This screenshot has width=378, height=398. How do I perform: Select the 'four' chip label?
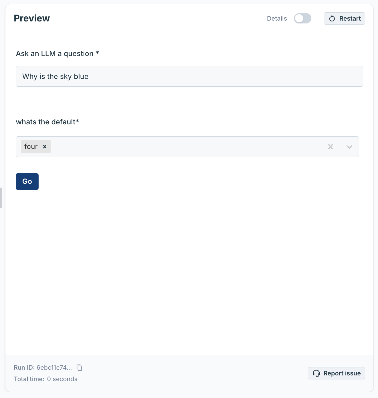pyautogui.click(x=31, y=146)
